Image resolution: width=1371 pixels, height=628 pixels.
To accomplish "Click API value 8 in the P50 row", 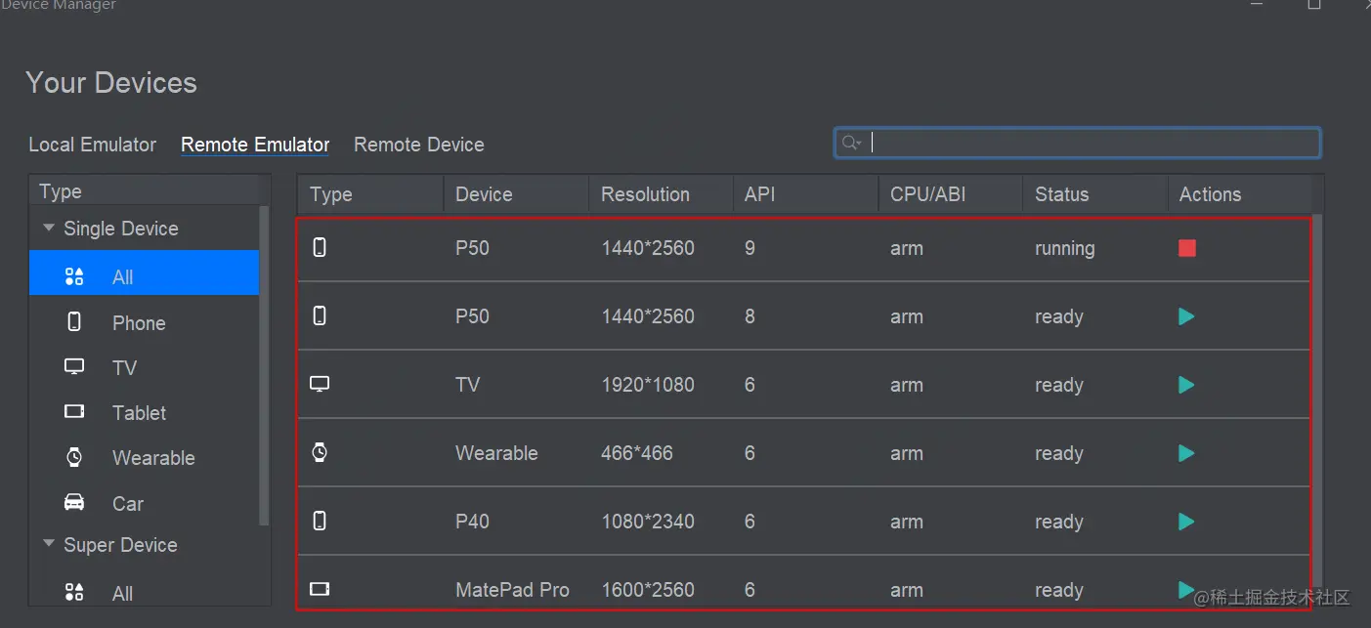I will [750, 316].
